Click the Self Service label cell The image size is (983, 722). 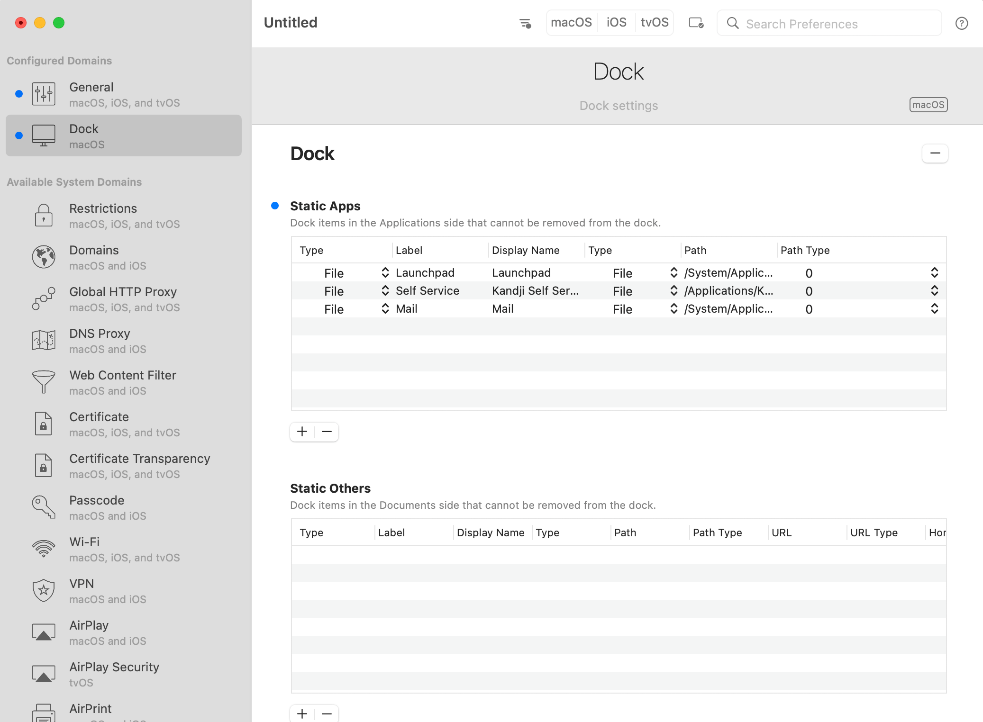(428, 290)
